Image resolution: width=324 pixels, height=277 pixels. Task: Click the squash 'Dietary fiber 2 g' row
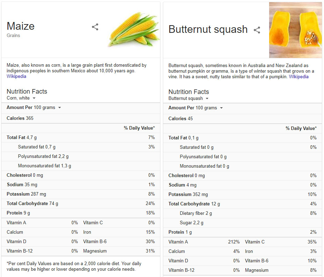(x=243, y=213)
